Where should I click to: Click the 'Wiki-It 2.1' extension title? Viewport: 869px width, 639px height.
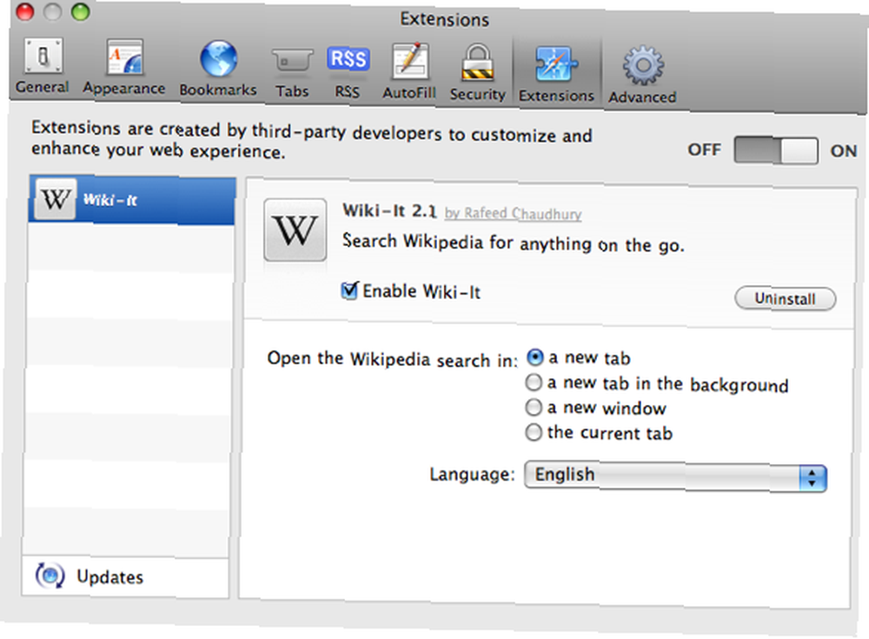pos(390,210)
